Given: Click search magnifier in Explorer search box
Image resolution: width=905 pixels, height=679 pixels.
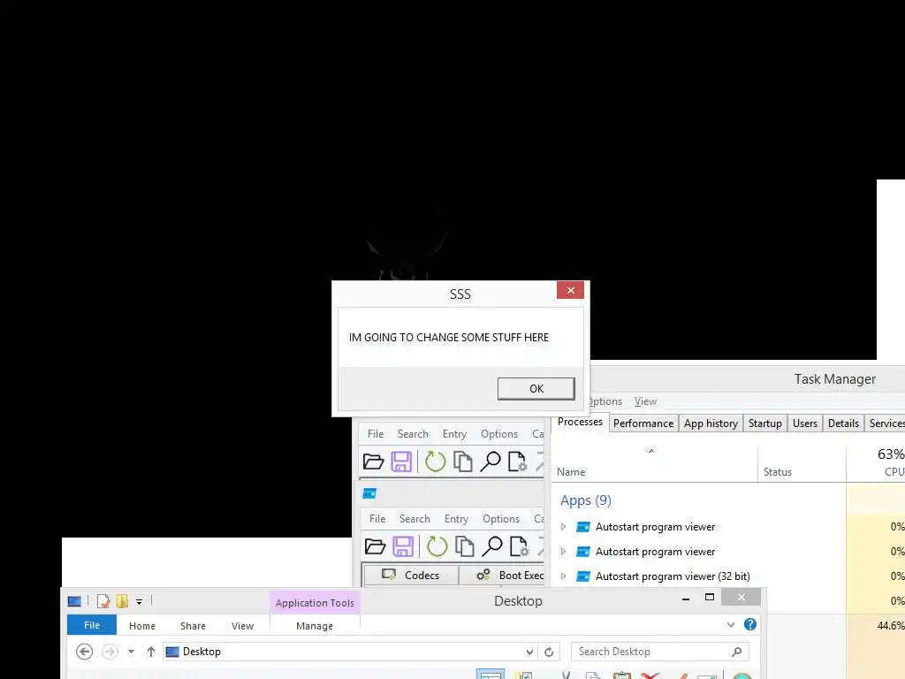Looking at the screenshot, I should coord(736,652).
